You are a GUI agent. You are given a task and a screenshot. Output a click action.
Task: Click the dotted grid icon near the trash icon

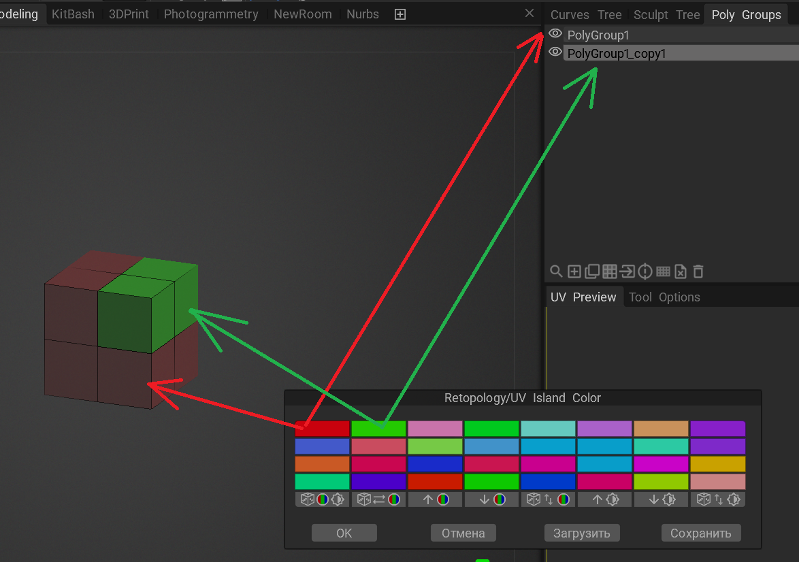pyautogui.click(x=663, y=271)
